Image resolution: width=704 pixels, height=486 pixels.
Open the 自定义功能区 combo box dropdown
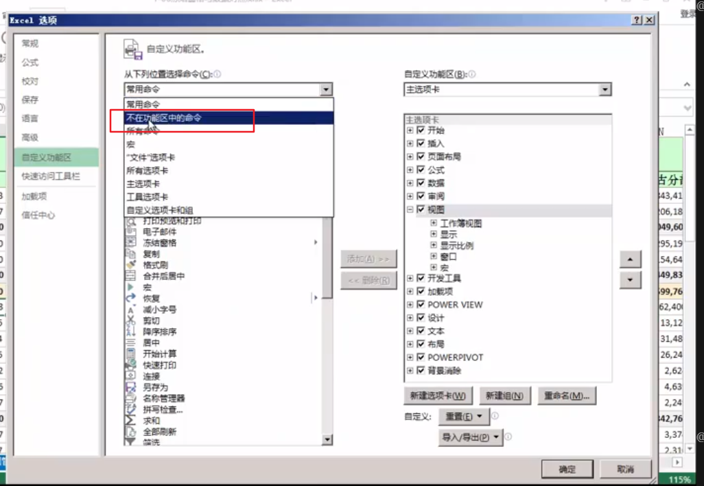click(x=605, y=89)
